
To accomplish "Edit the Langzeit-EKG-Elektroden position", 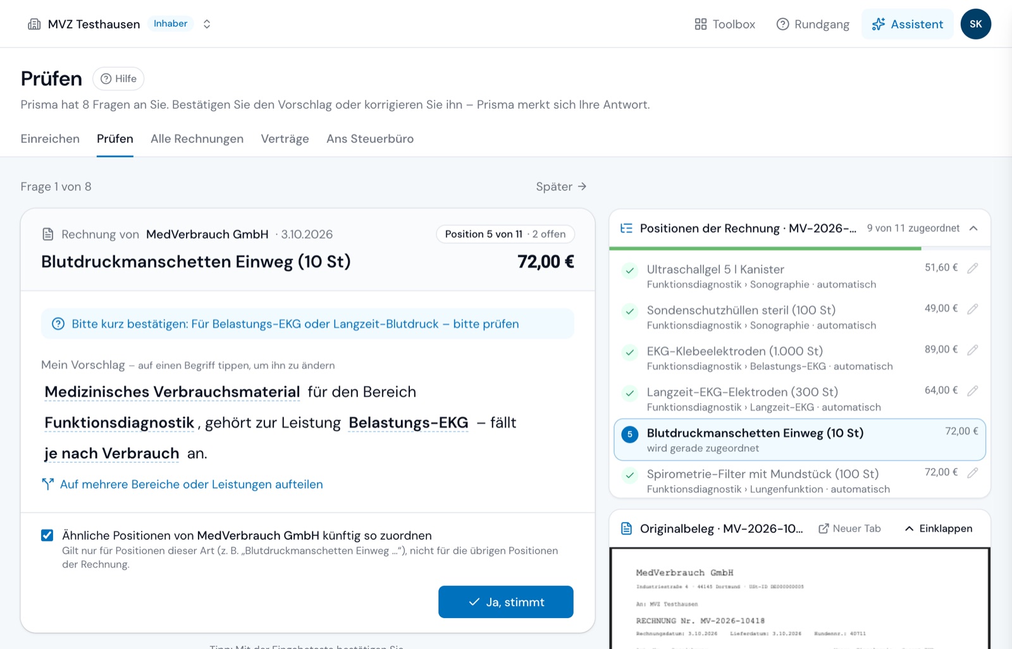I will (x=973, y=391).
